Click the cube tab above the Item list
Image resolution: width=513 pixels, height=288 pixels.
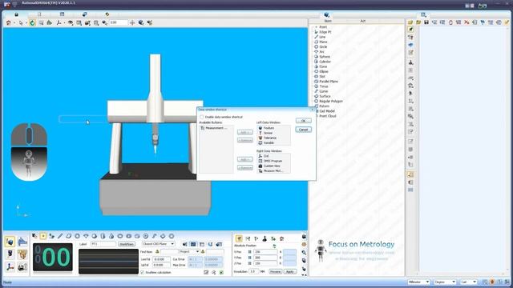326,15
